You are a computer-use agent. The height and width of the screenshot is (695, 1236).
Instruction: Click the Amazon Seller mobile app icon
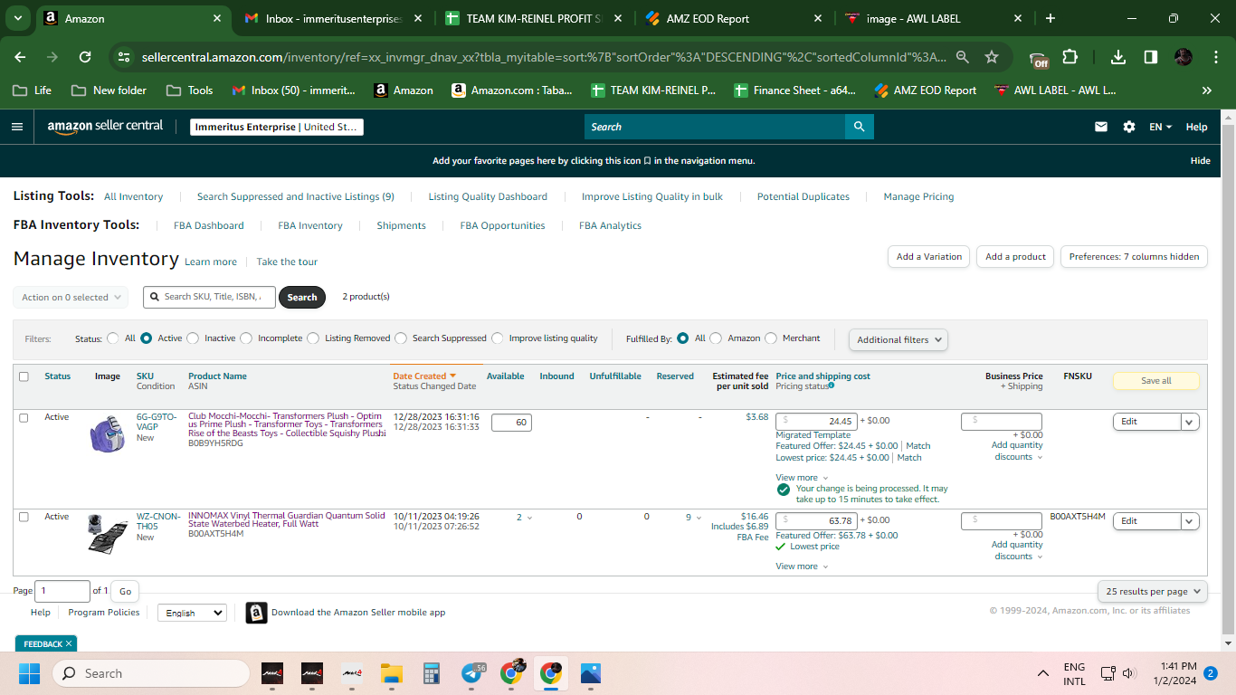[257, 613]
